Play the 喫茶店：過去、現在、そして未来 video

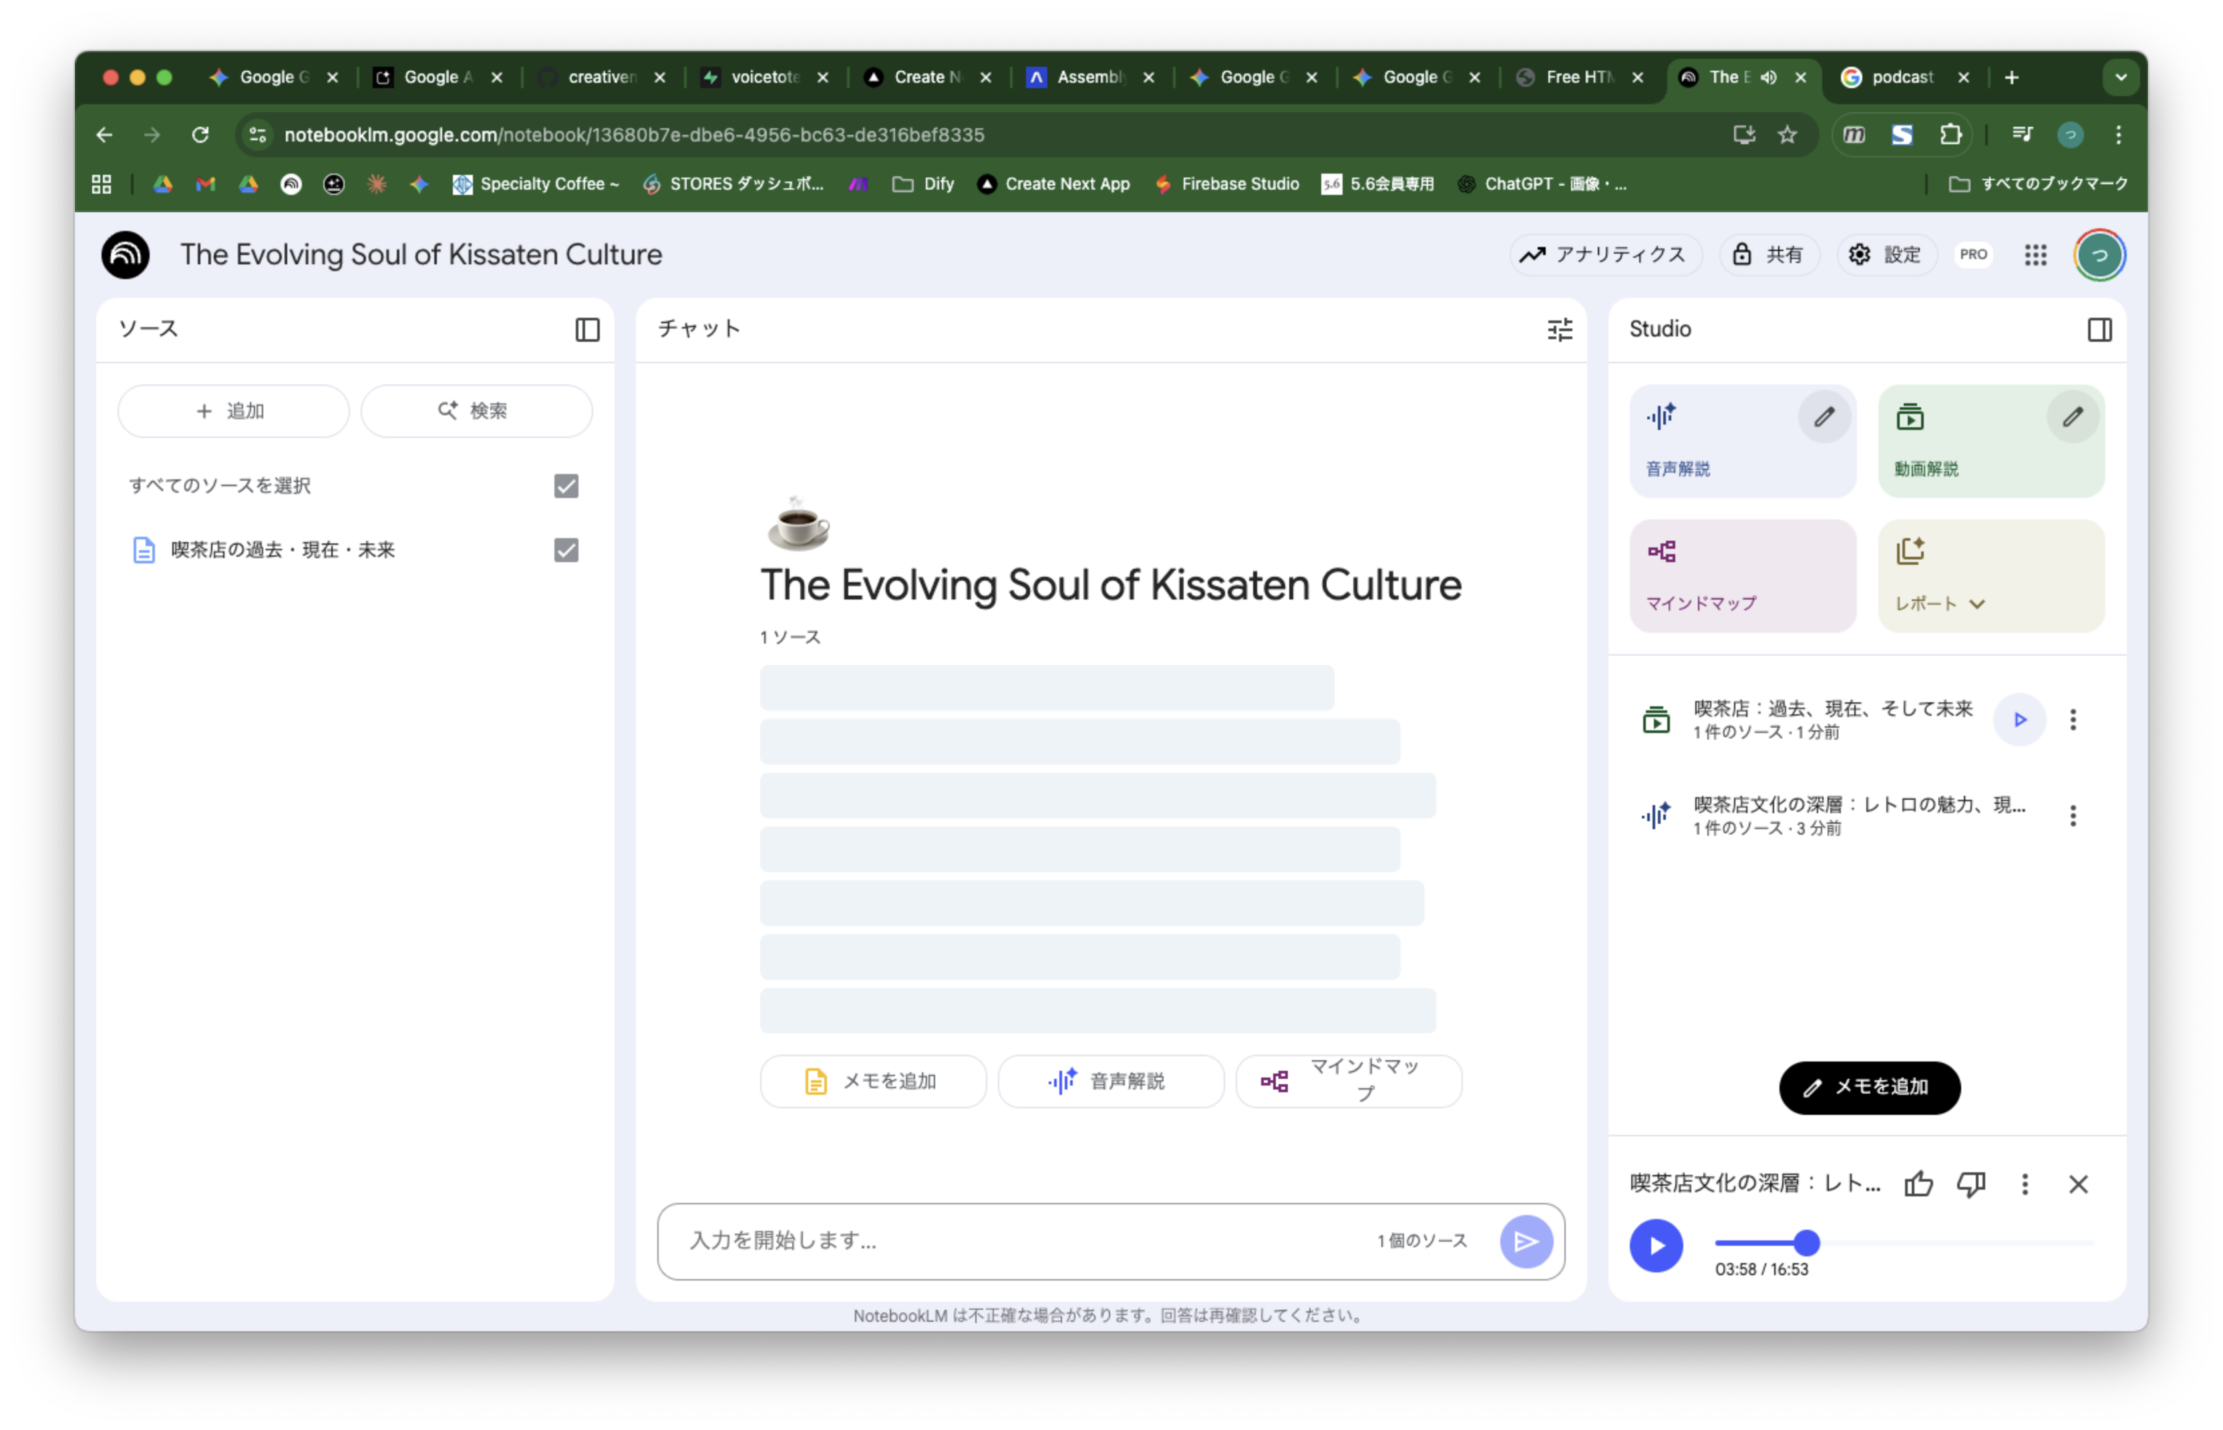2019,720
